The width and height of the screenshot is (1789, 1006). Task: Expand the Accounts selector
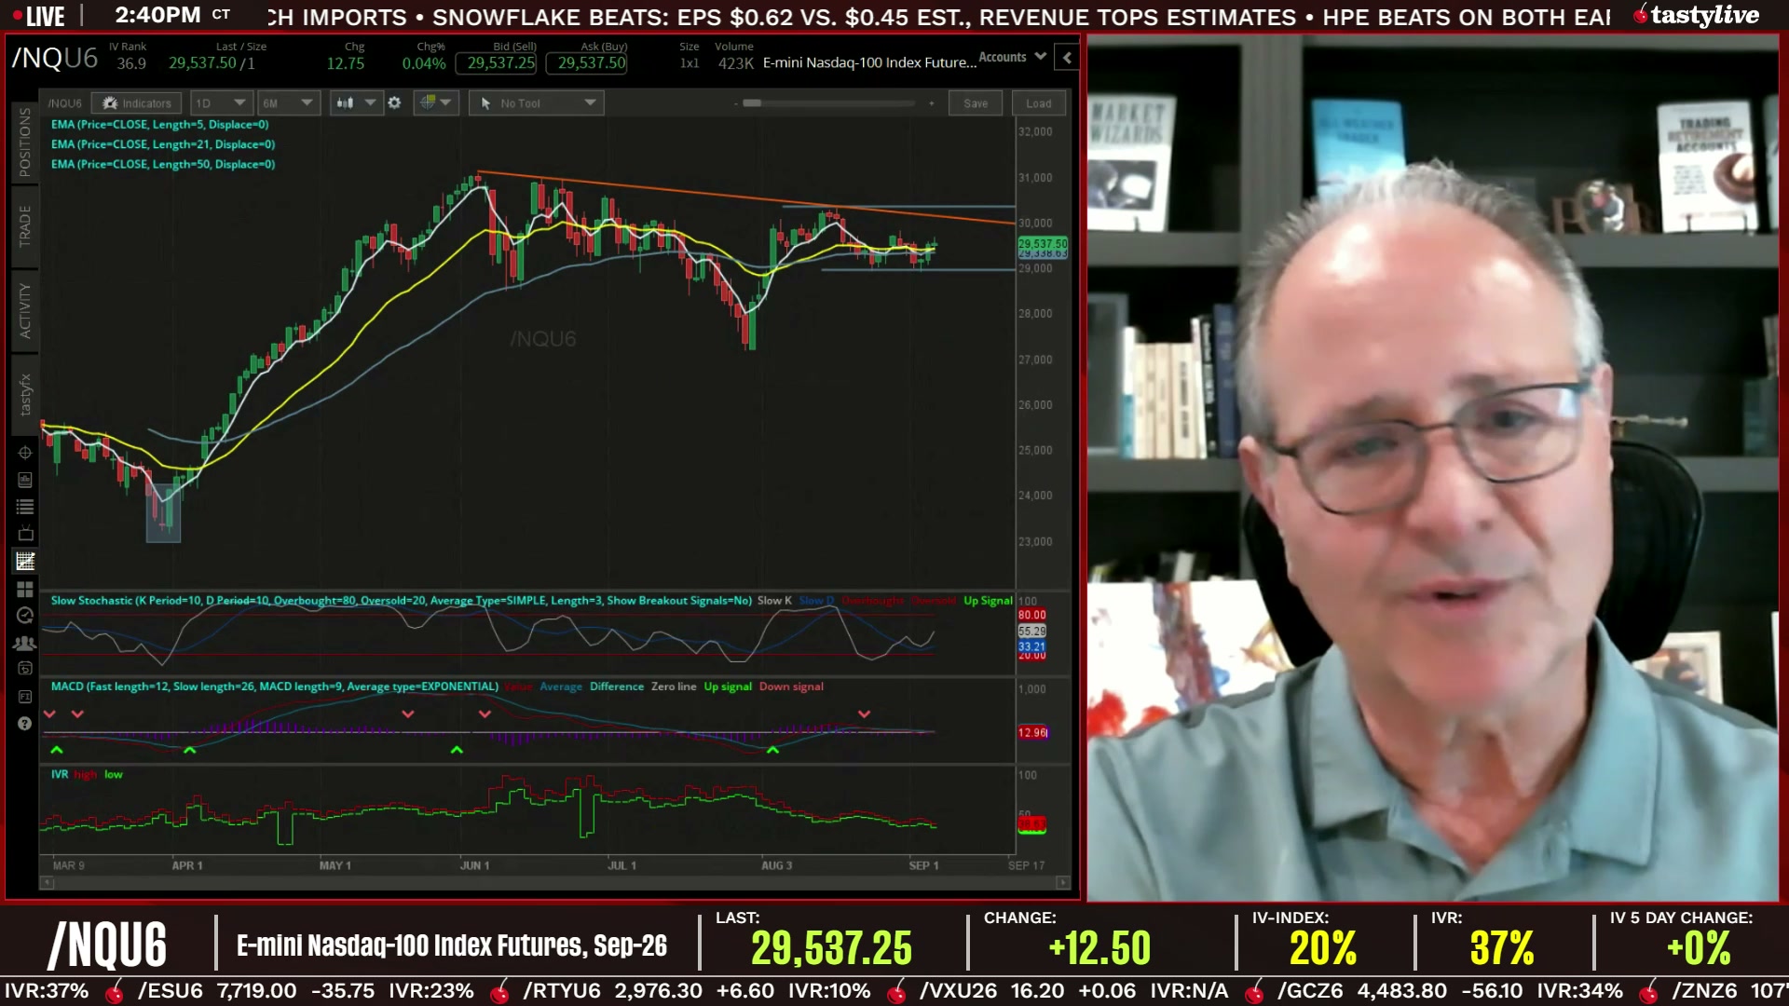[x=1013, y=58]
